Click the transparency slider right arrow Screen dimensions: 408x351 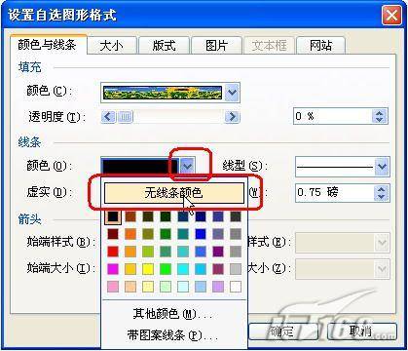click(232, 117)
